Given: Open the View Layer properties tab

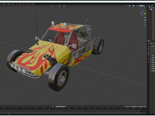Looking at the screenshot, I should (148, 51).
